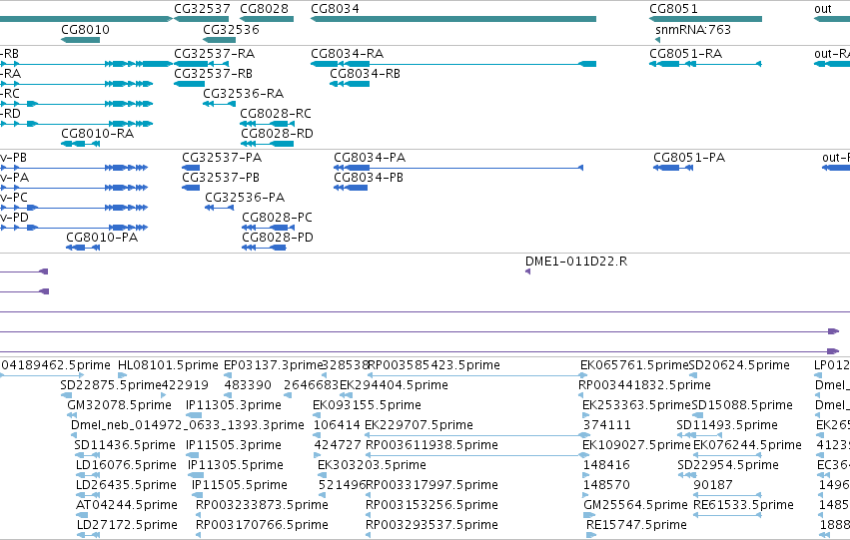
Task: Select the SD15088.5prime EST label
Action: pos(742,405)
